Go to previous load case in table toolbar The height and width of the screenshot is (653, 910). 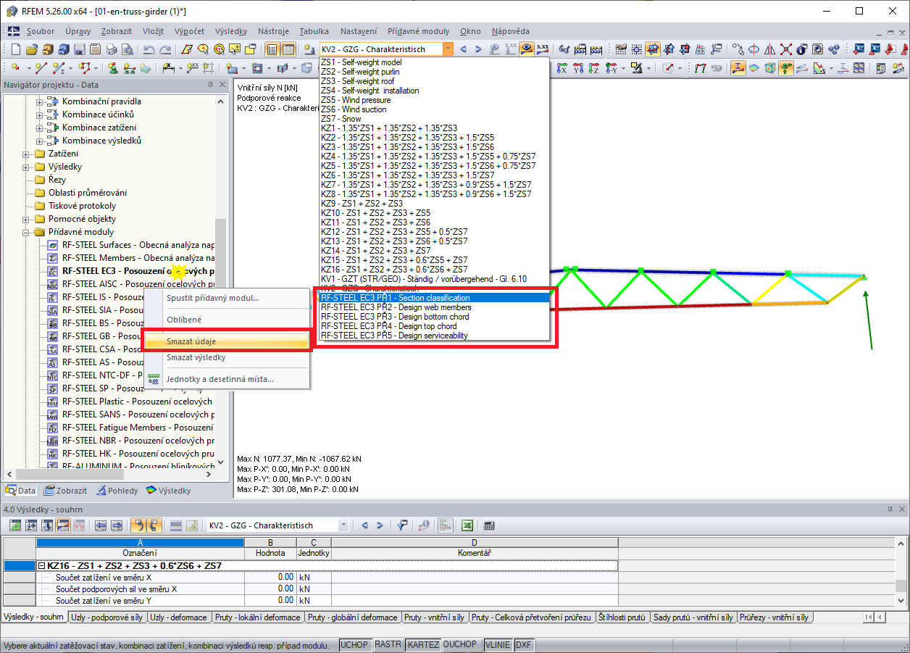tap(364, 525)
